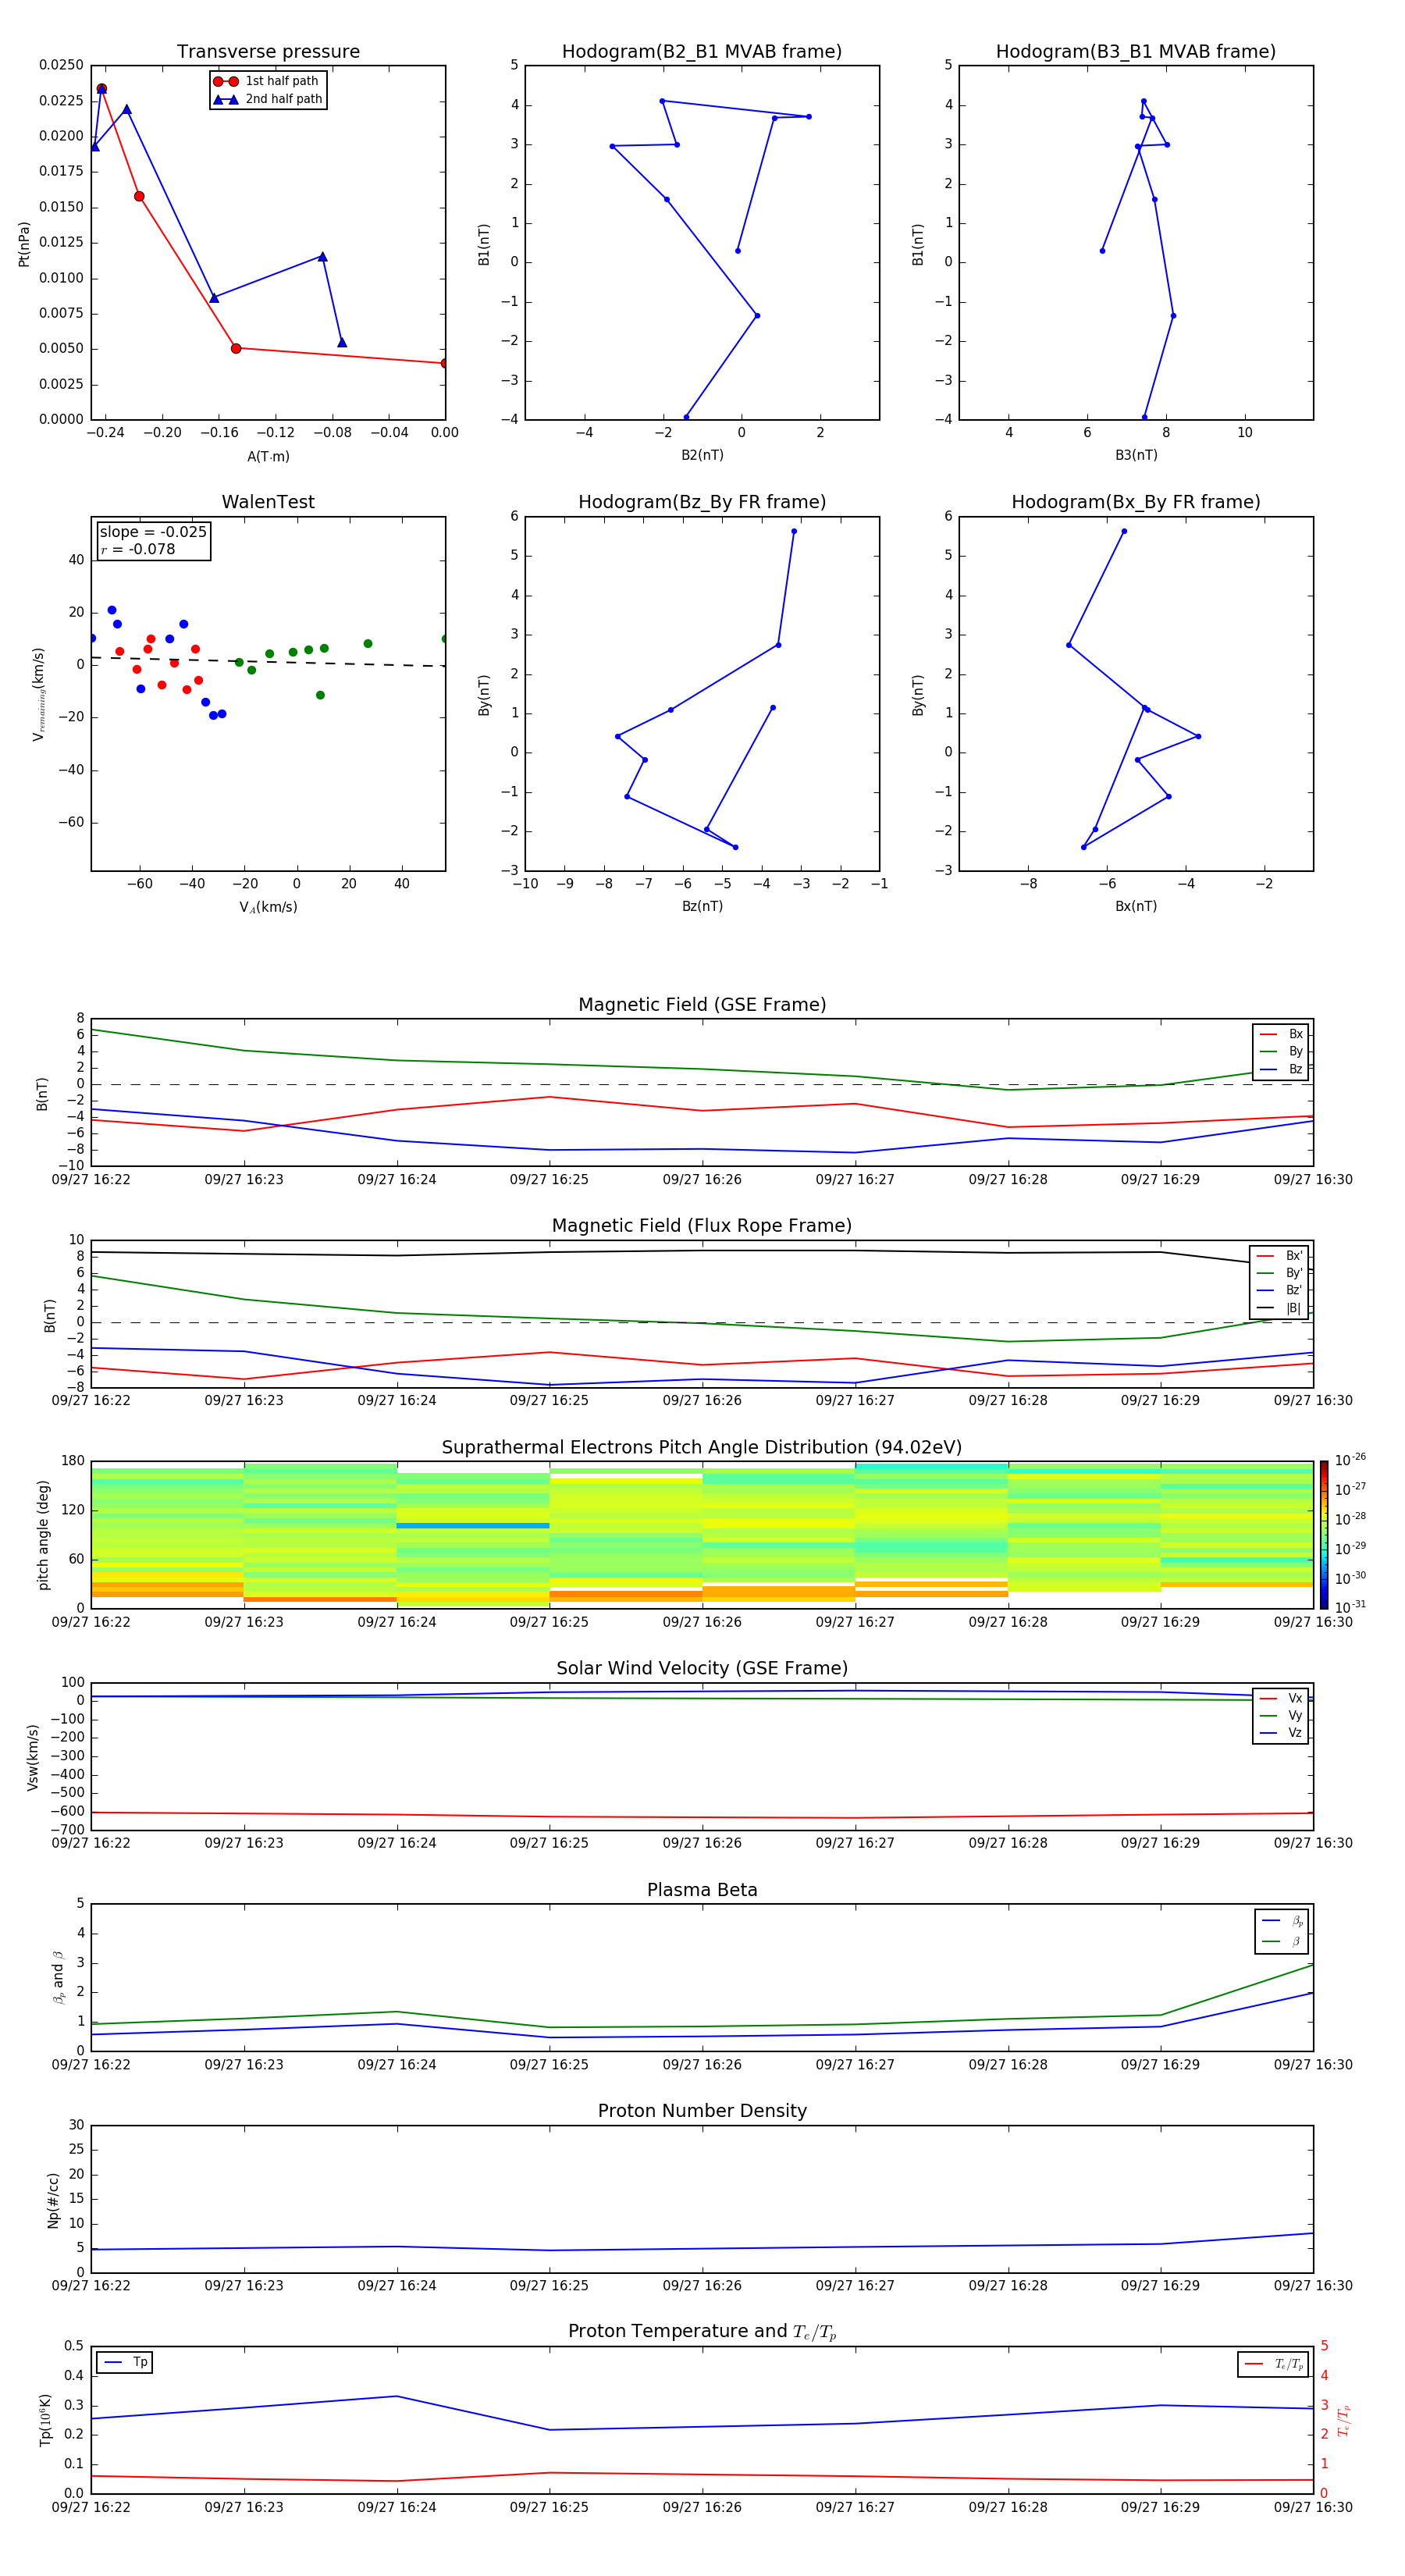Select the |B| legend entry in Flux Rope plot
Viewport: 1405px width, 2576px height.
coord(1279,1308)
